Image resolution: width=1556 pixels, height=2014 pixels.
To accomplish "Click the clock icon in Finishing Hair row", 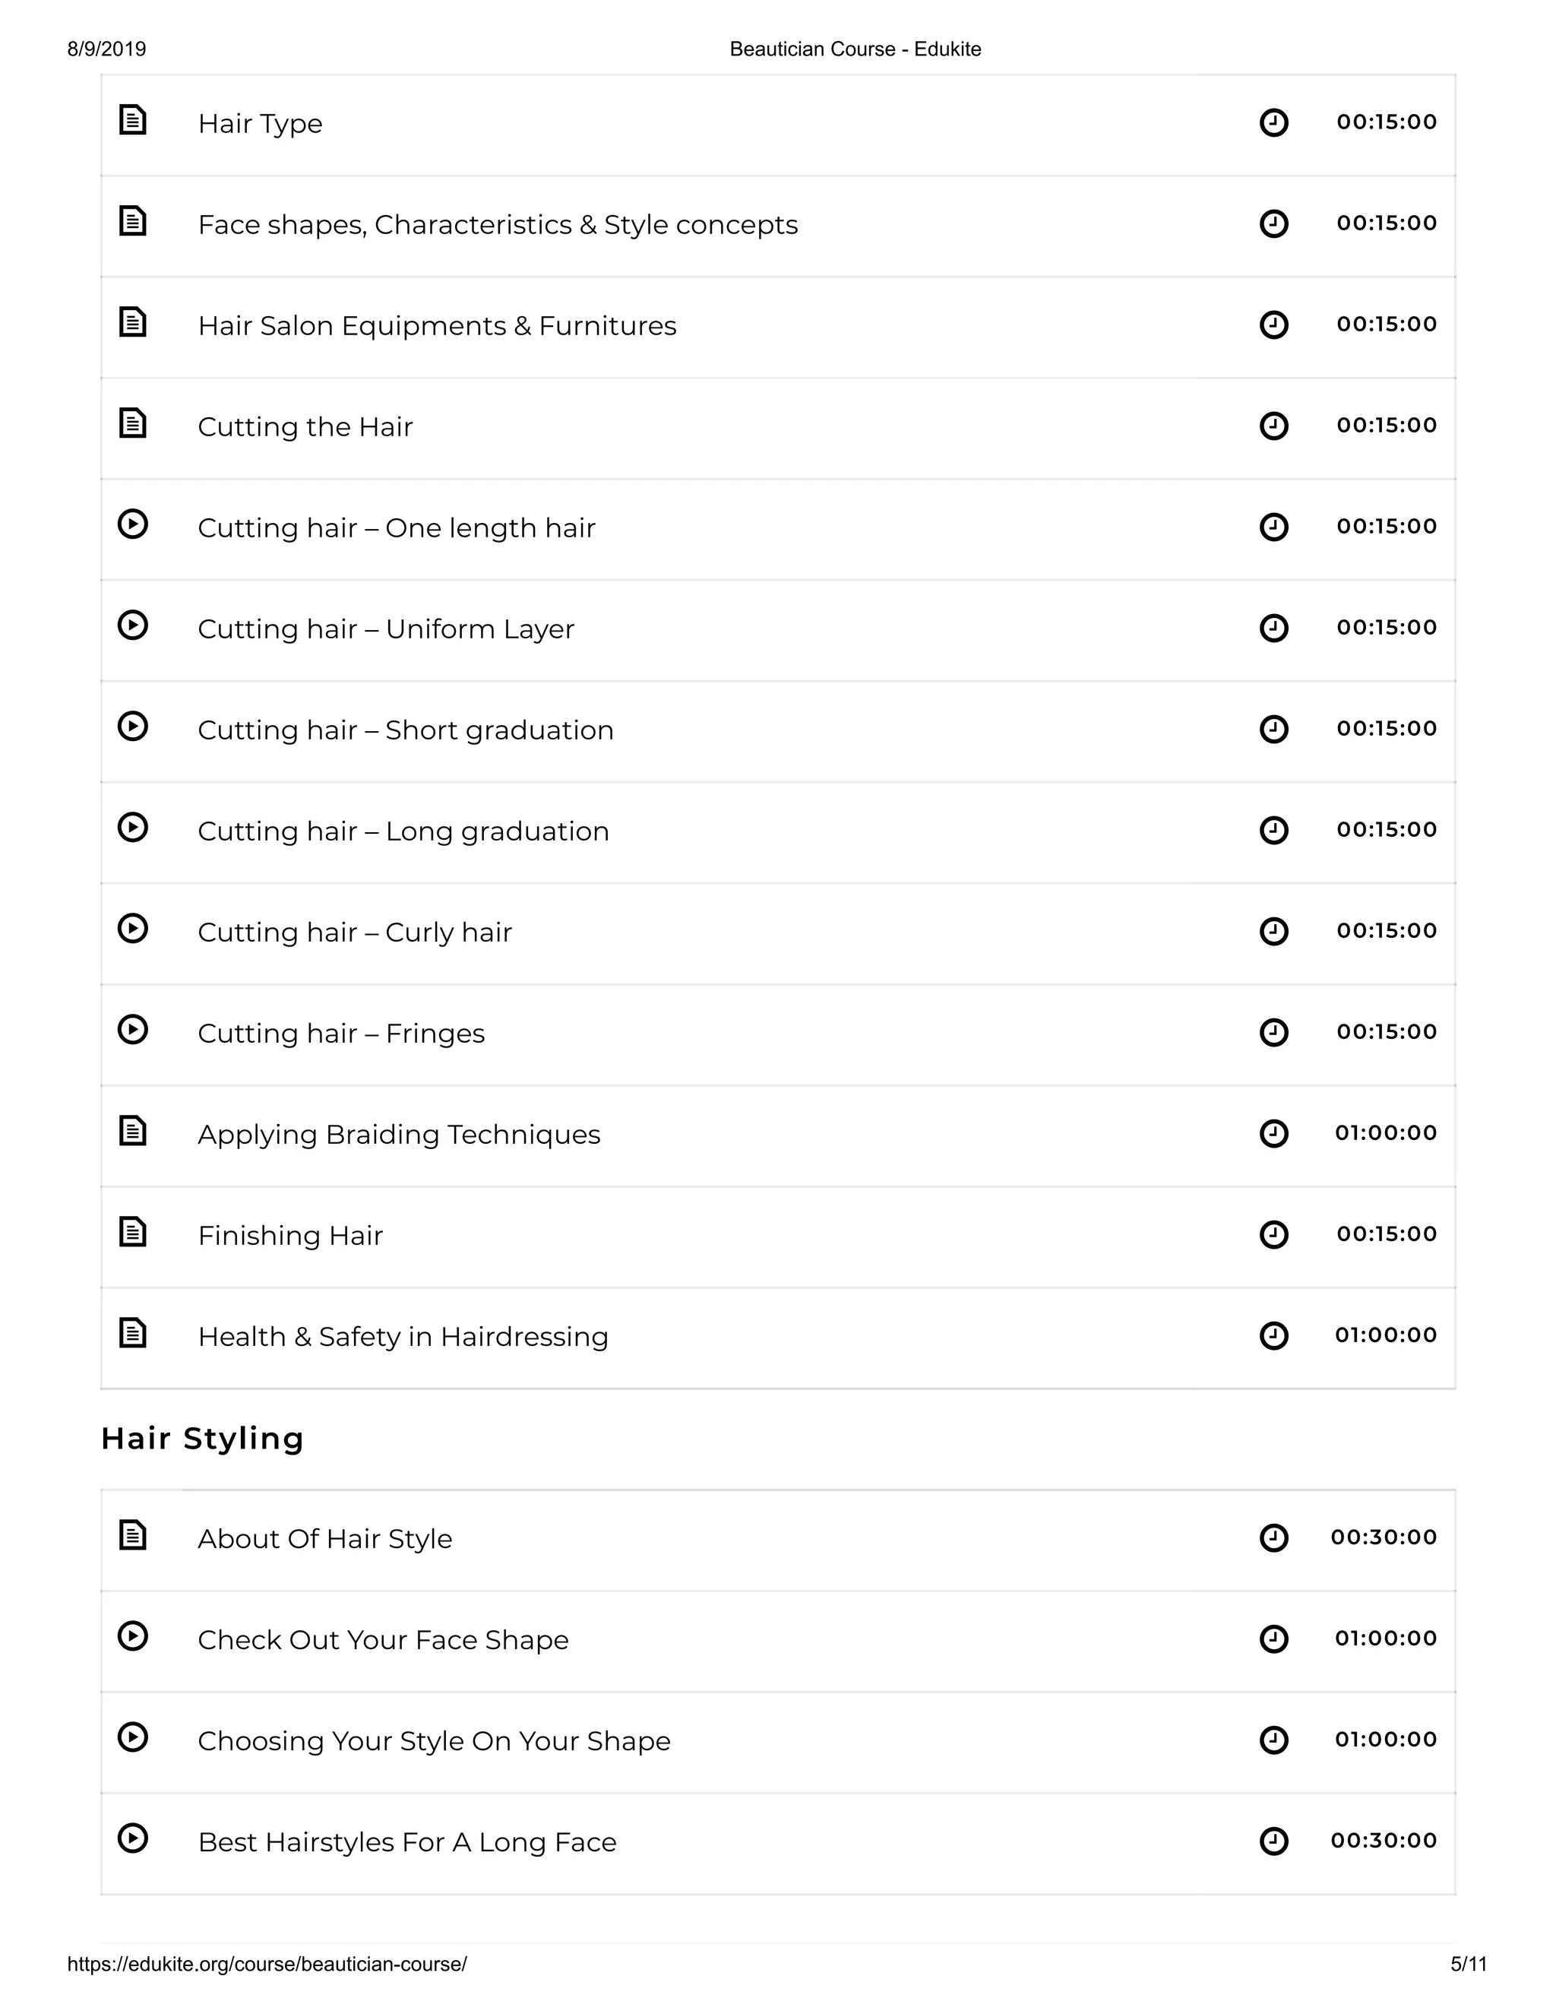I will point(1273,1233).
